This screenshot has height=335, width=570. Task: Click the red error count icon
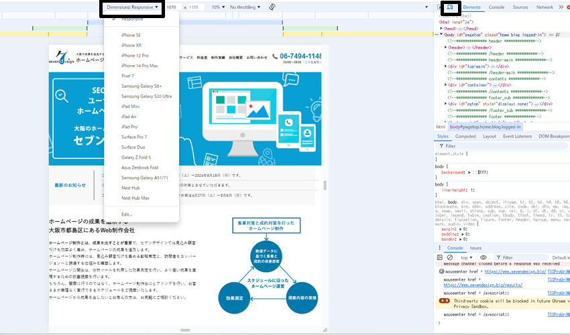pos(568,7)
